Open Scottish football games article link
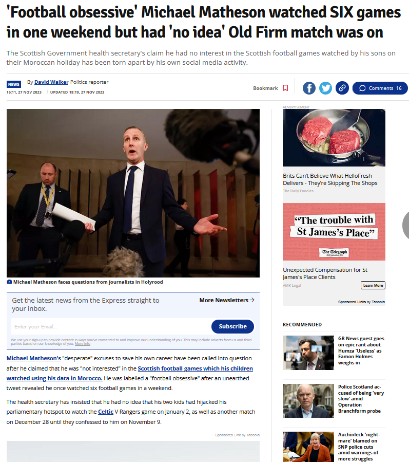409x462 pixels. 130,373
